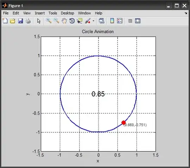Open the Tools menu
Viewport: 190px width, 168px height.
tap(53, 13)
